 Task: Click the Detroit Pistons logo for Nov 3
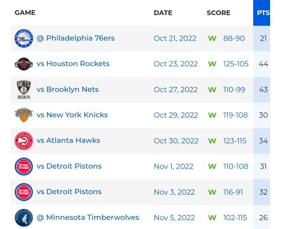pyautogui.click(x=23, y=192)
